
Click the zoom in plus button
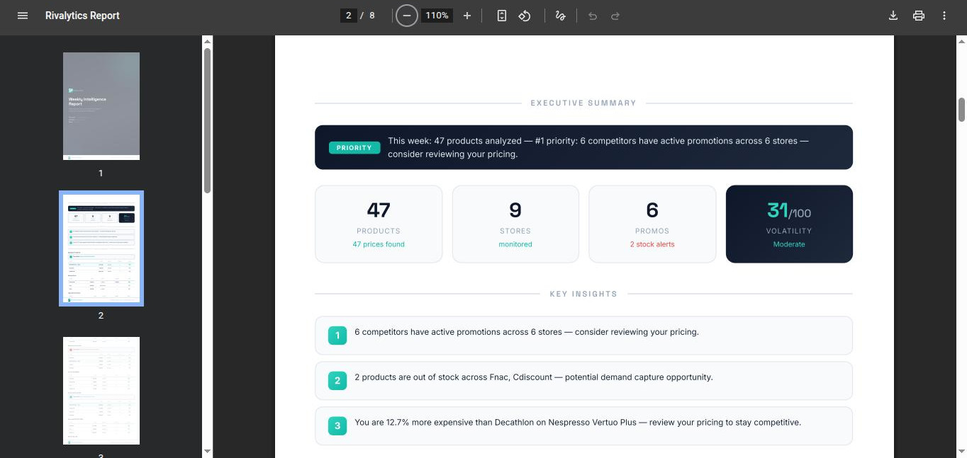coord(467,16)
